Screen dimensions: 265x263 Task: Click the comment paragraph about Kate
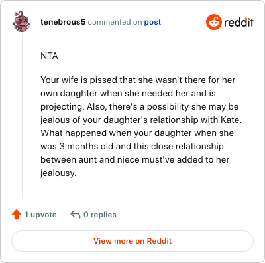click(141, 126)
